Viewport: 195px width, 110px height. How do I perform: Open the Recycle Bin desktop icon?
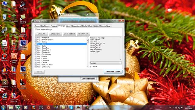(x=5, y=18)
